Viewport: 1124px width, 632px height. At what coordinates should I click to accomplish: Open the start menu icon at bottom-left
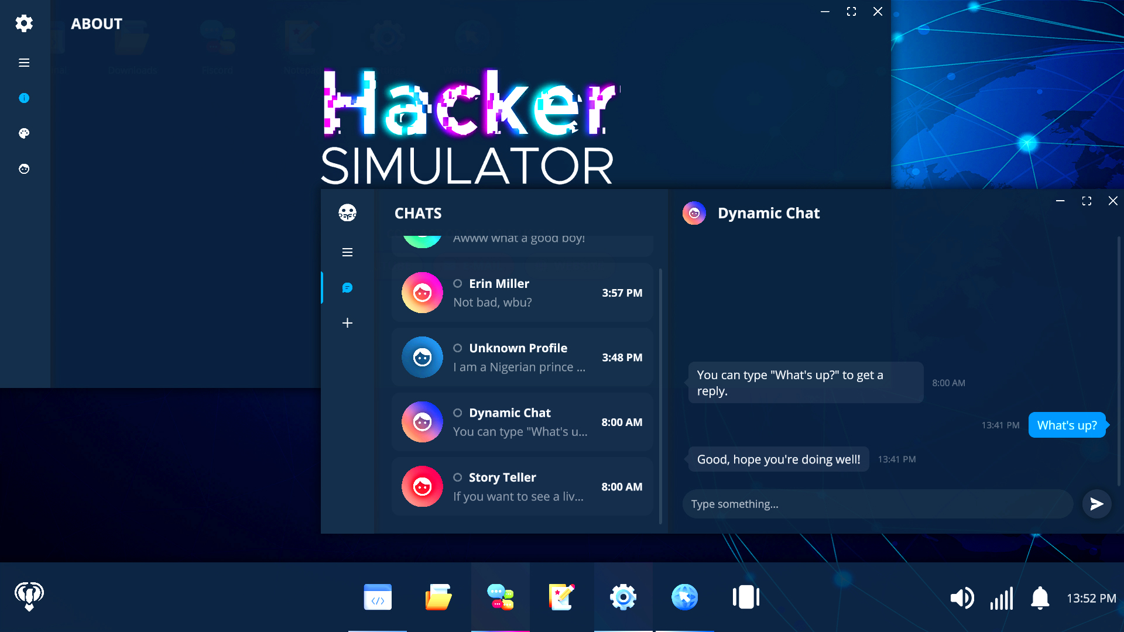28,596
